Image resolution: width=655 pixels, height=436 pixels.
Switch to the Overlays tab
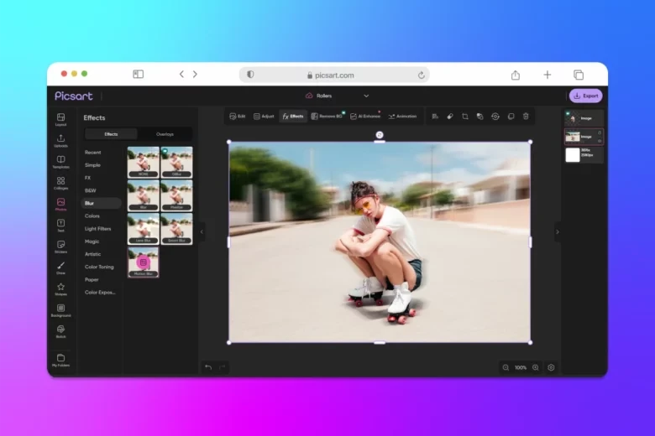click(x=165, y=134)
